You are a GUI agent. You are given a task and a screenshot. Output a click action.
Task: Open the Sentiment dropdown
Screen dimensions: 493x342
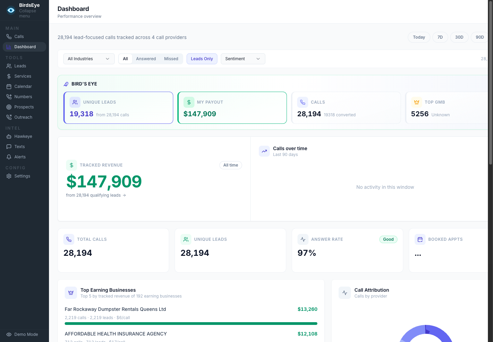coord(243,59)
